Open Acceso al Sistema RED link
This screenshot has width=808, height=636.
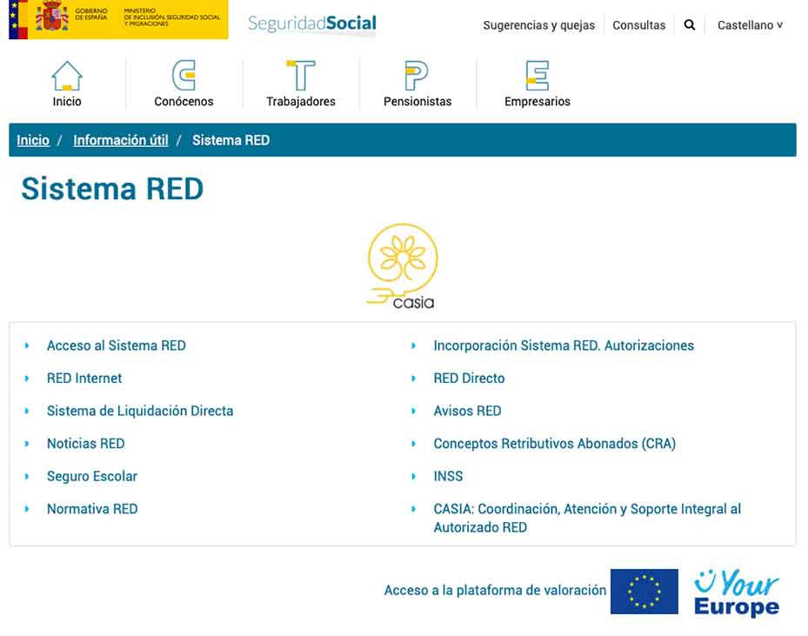pyautogui.click(x=117, y=345)
